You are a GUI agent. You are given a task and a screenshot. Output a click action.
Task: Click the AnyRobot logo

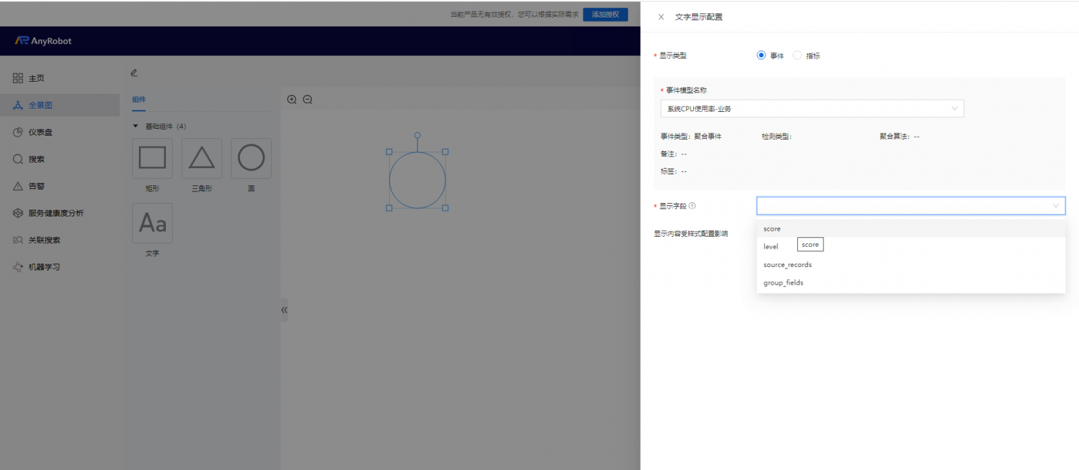43,40
